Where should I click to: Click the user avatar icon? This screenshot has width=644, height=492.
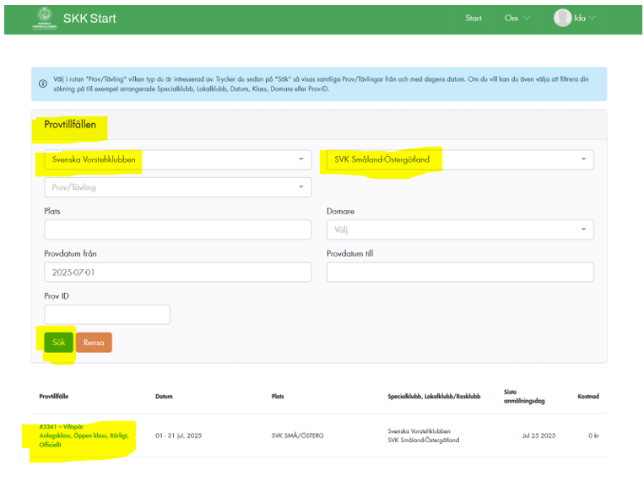coord(562,18)
